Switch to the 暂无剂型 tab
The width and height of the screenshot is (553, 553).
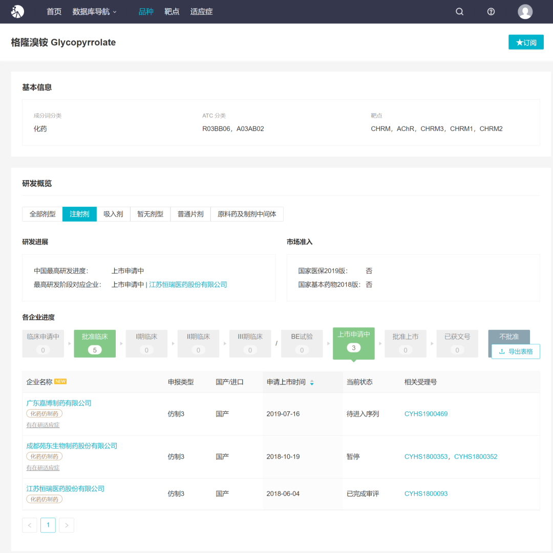pos(151,214)
